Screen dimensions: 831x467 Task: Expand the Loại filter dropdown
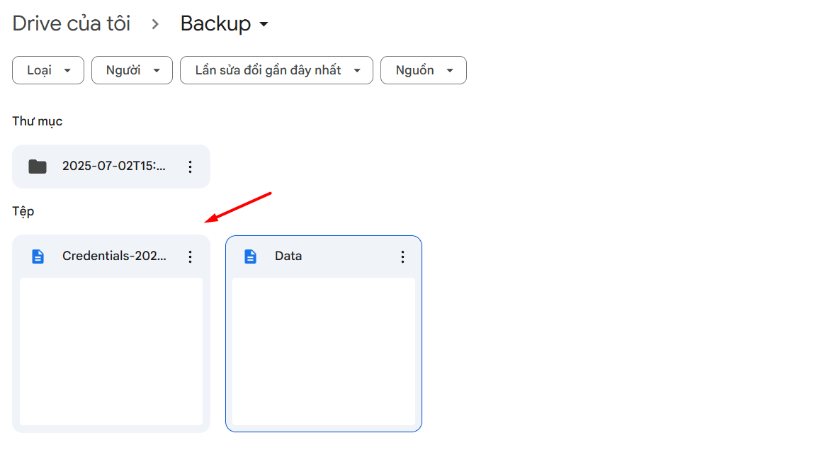tap(48, 70)
